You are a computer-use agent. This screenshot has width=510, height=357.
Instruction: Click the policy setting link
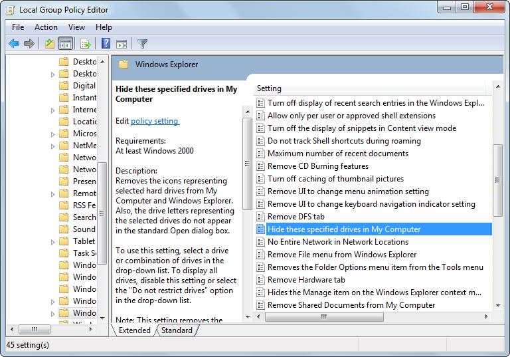point(155,121)
